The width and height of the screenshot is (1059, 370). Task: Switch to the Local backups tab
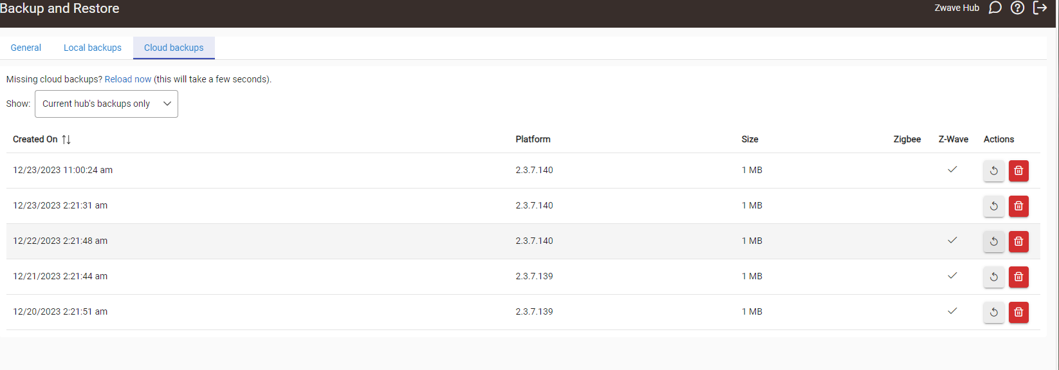[93, 48]
